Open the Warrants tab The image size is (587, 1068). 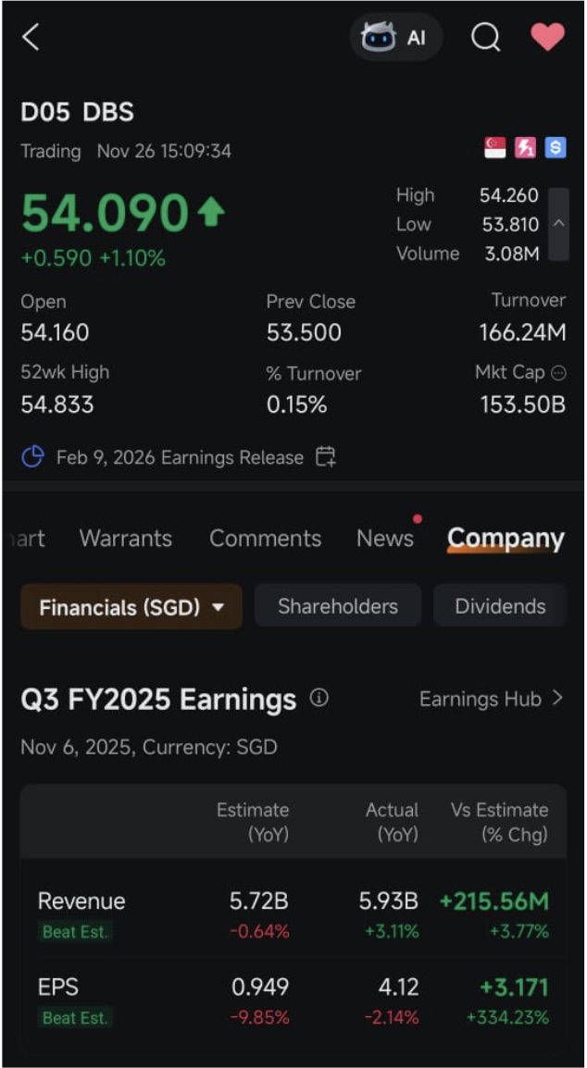point(125,538)
